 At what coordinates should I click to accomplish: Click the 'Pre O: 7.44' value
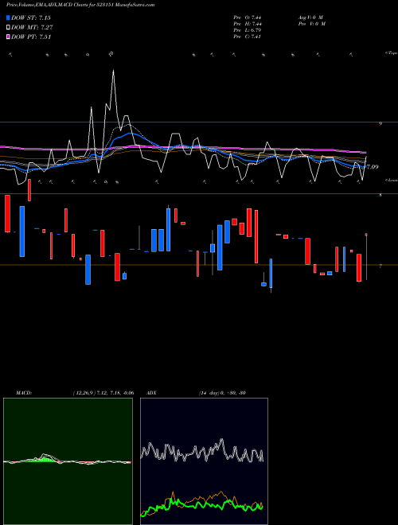pyautogui.click(x=248, y=17)
